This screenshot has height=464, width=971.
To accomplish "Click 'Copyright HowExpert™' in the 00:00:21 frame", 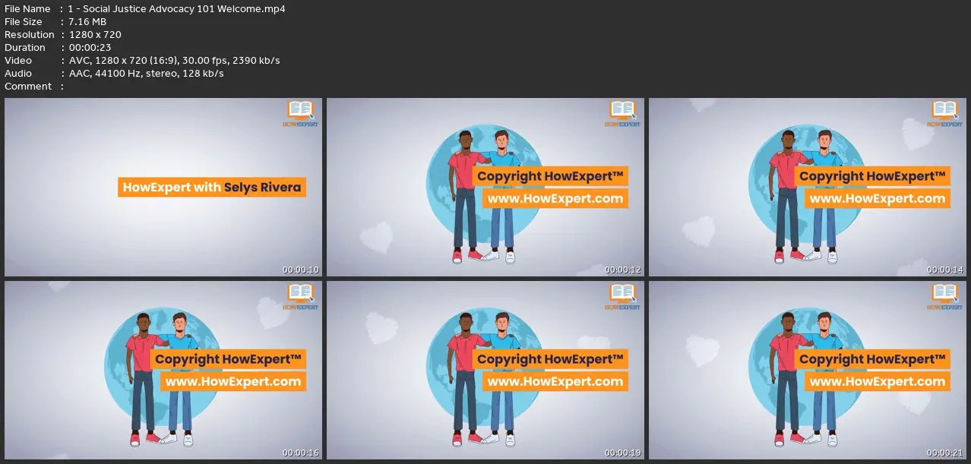I will tap(872, 359).
